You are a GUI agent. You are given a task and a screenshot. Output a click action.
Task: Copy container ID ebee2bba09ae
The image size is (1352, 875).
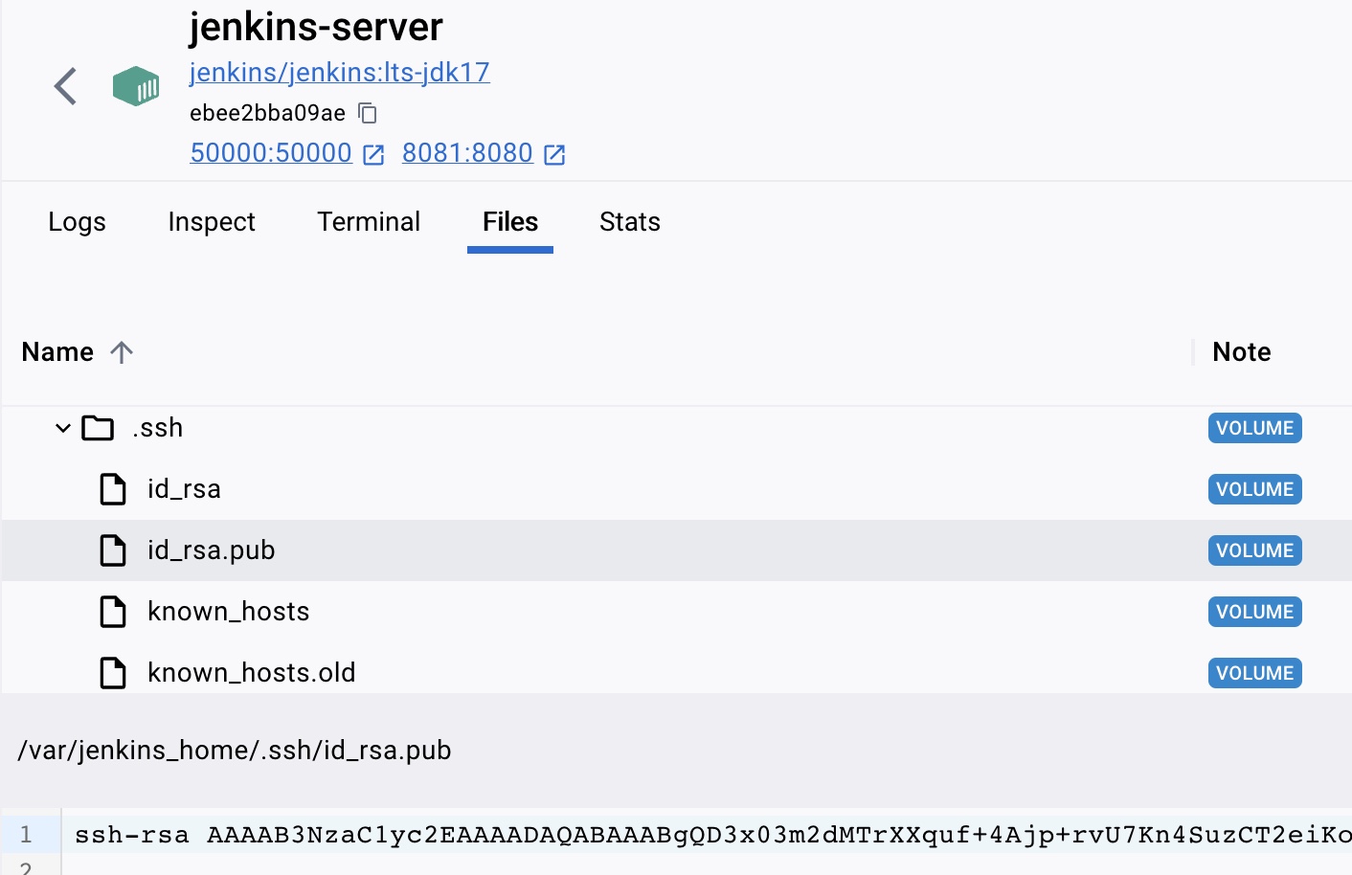pyautogui.click(x=369, y=113)
